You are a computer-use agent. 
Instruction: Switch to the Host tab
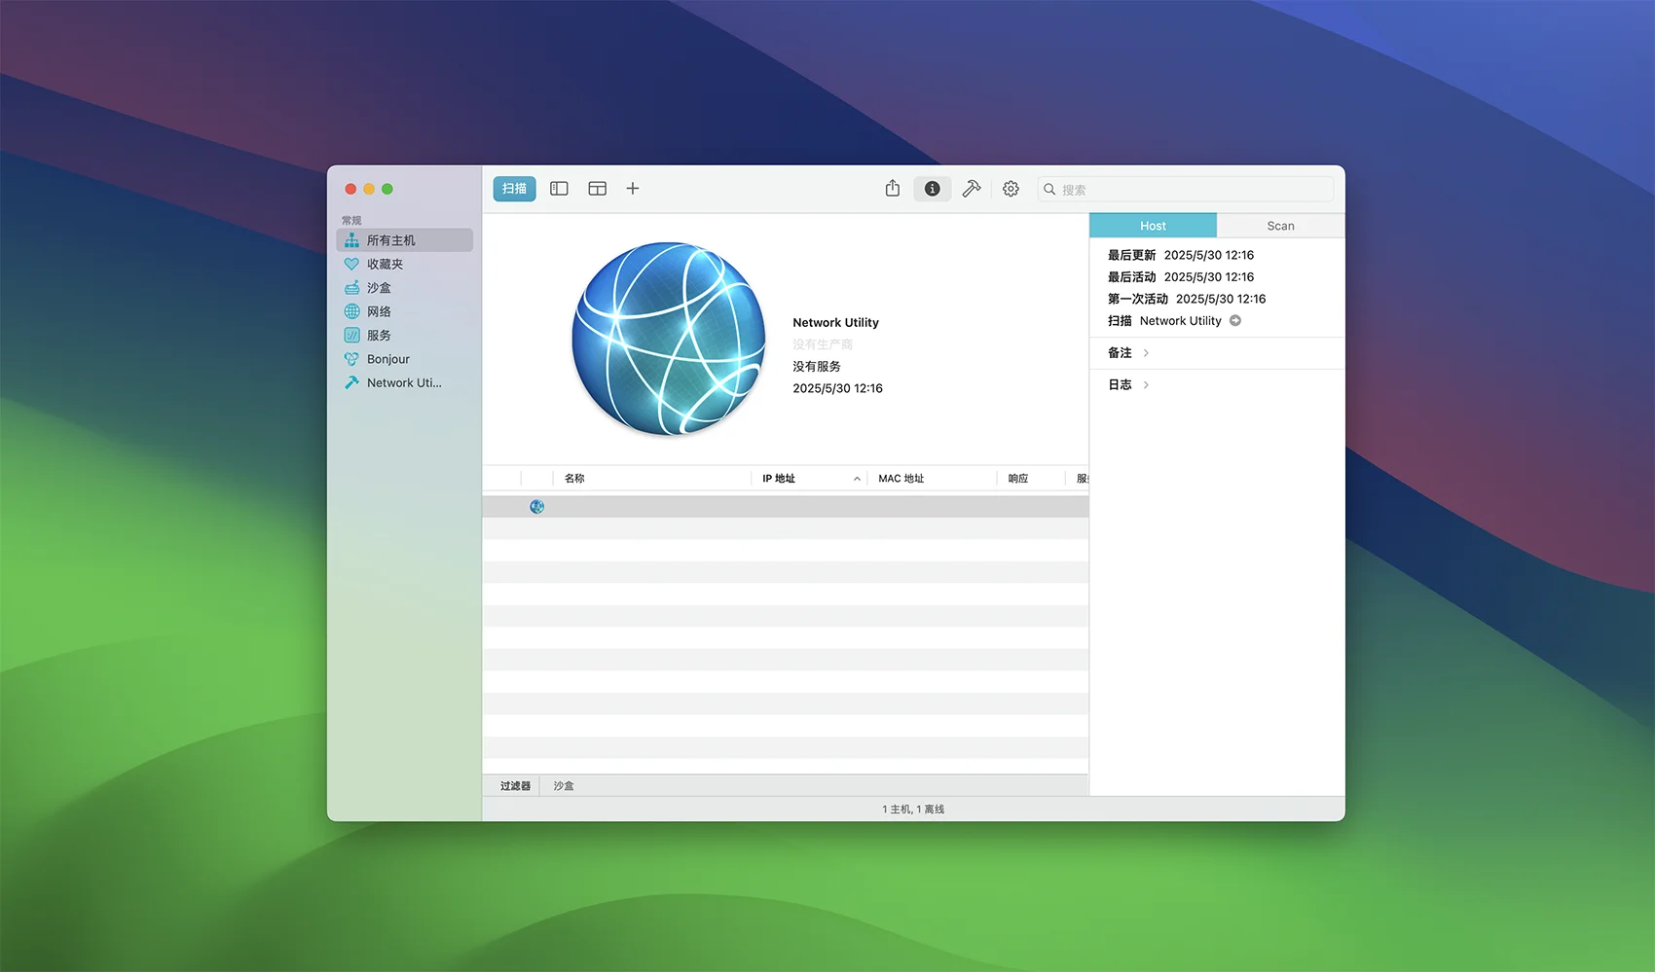tap(1153, 226)
